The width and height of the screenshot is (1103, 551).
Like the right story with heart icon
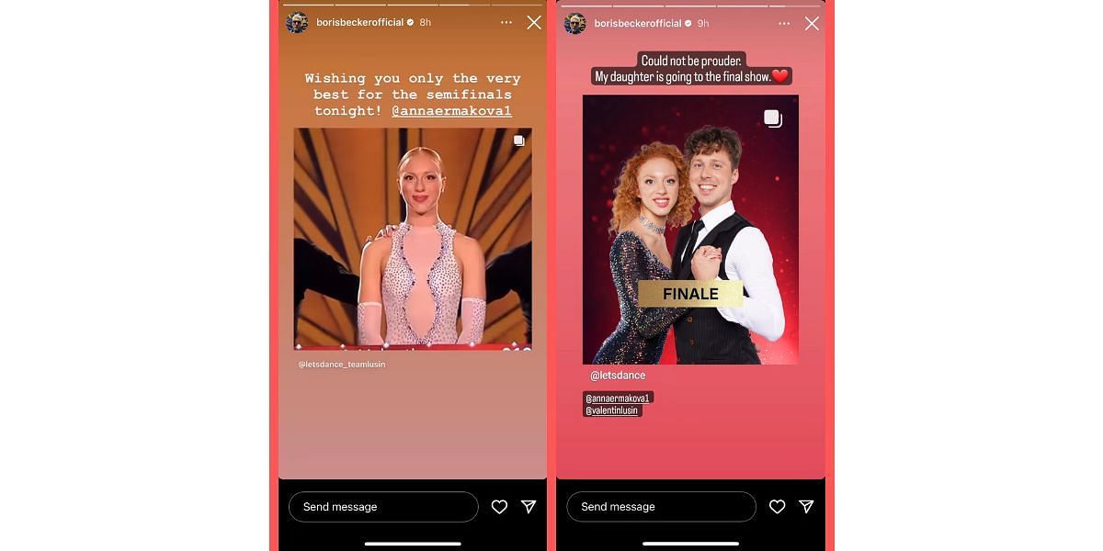(777, 507)
